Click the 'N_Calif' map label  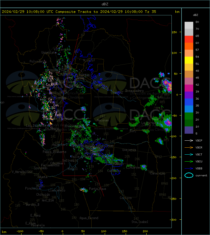coord(89,60)
